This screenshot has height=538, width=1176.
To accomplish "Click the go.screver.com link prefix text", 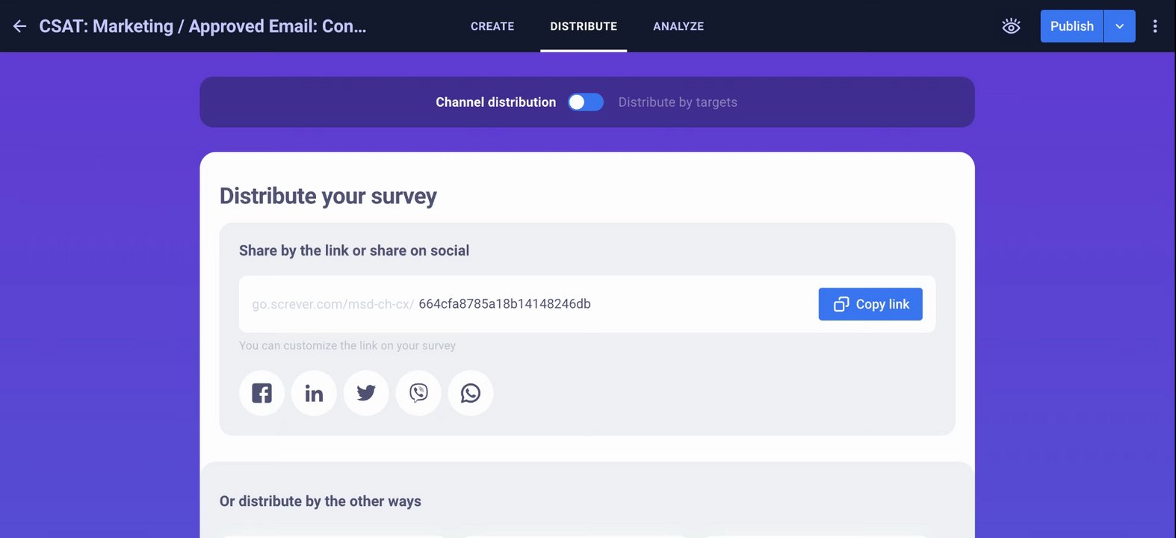I will (332, 304).
